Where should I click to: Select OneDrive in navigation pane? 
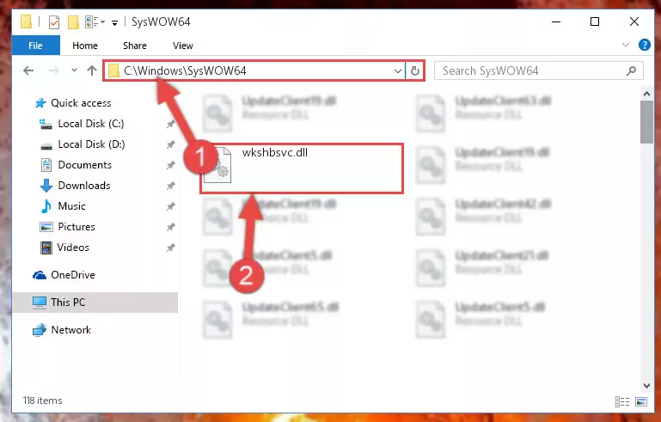pos(72,275)
